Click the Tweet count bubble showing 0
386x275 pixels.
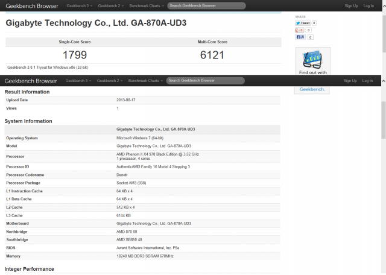(x=314, y=23)
